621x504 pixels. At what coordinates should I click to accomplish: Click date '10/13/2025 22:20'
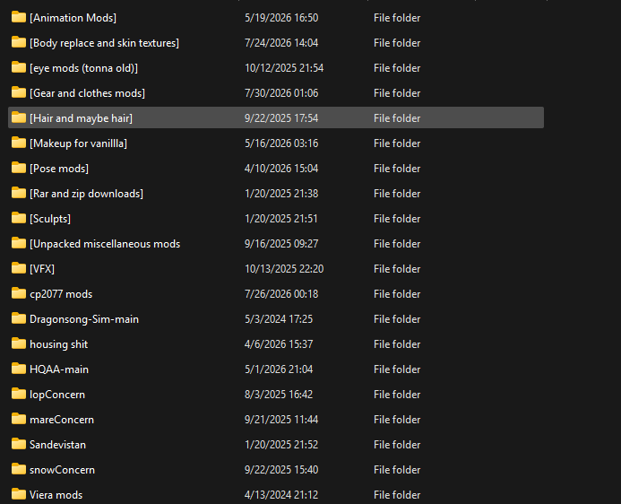point(284,269)
